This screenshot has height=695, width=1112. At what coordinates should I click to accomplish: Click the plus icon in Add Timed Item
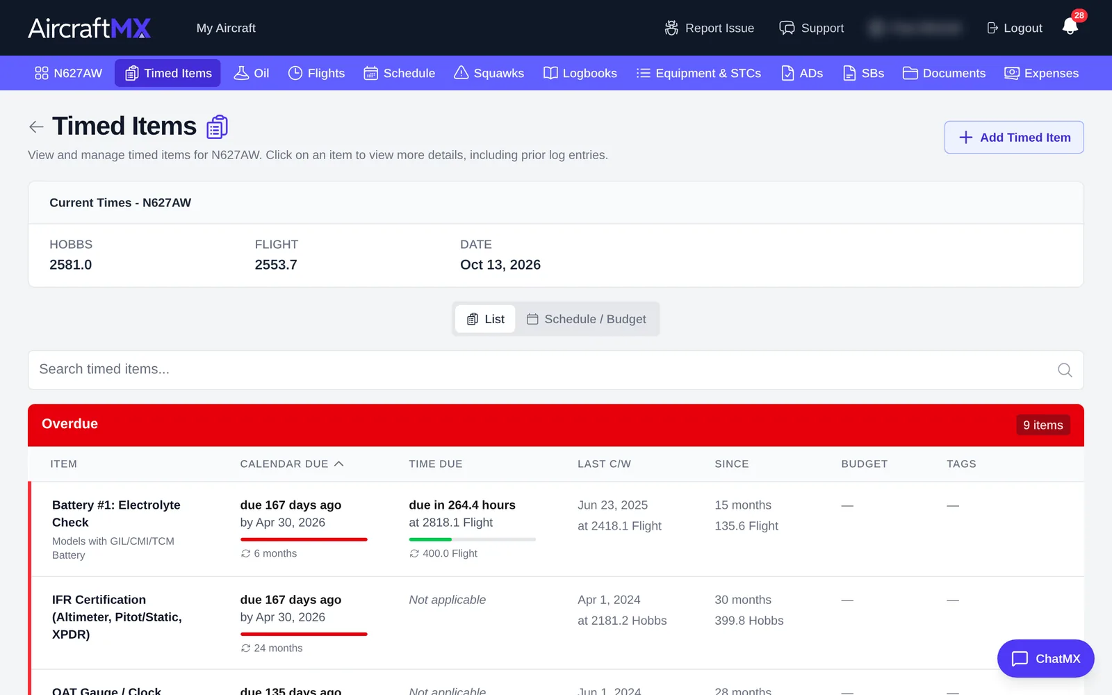(x=966, y=138)
